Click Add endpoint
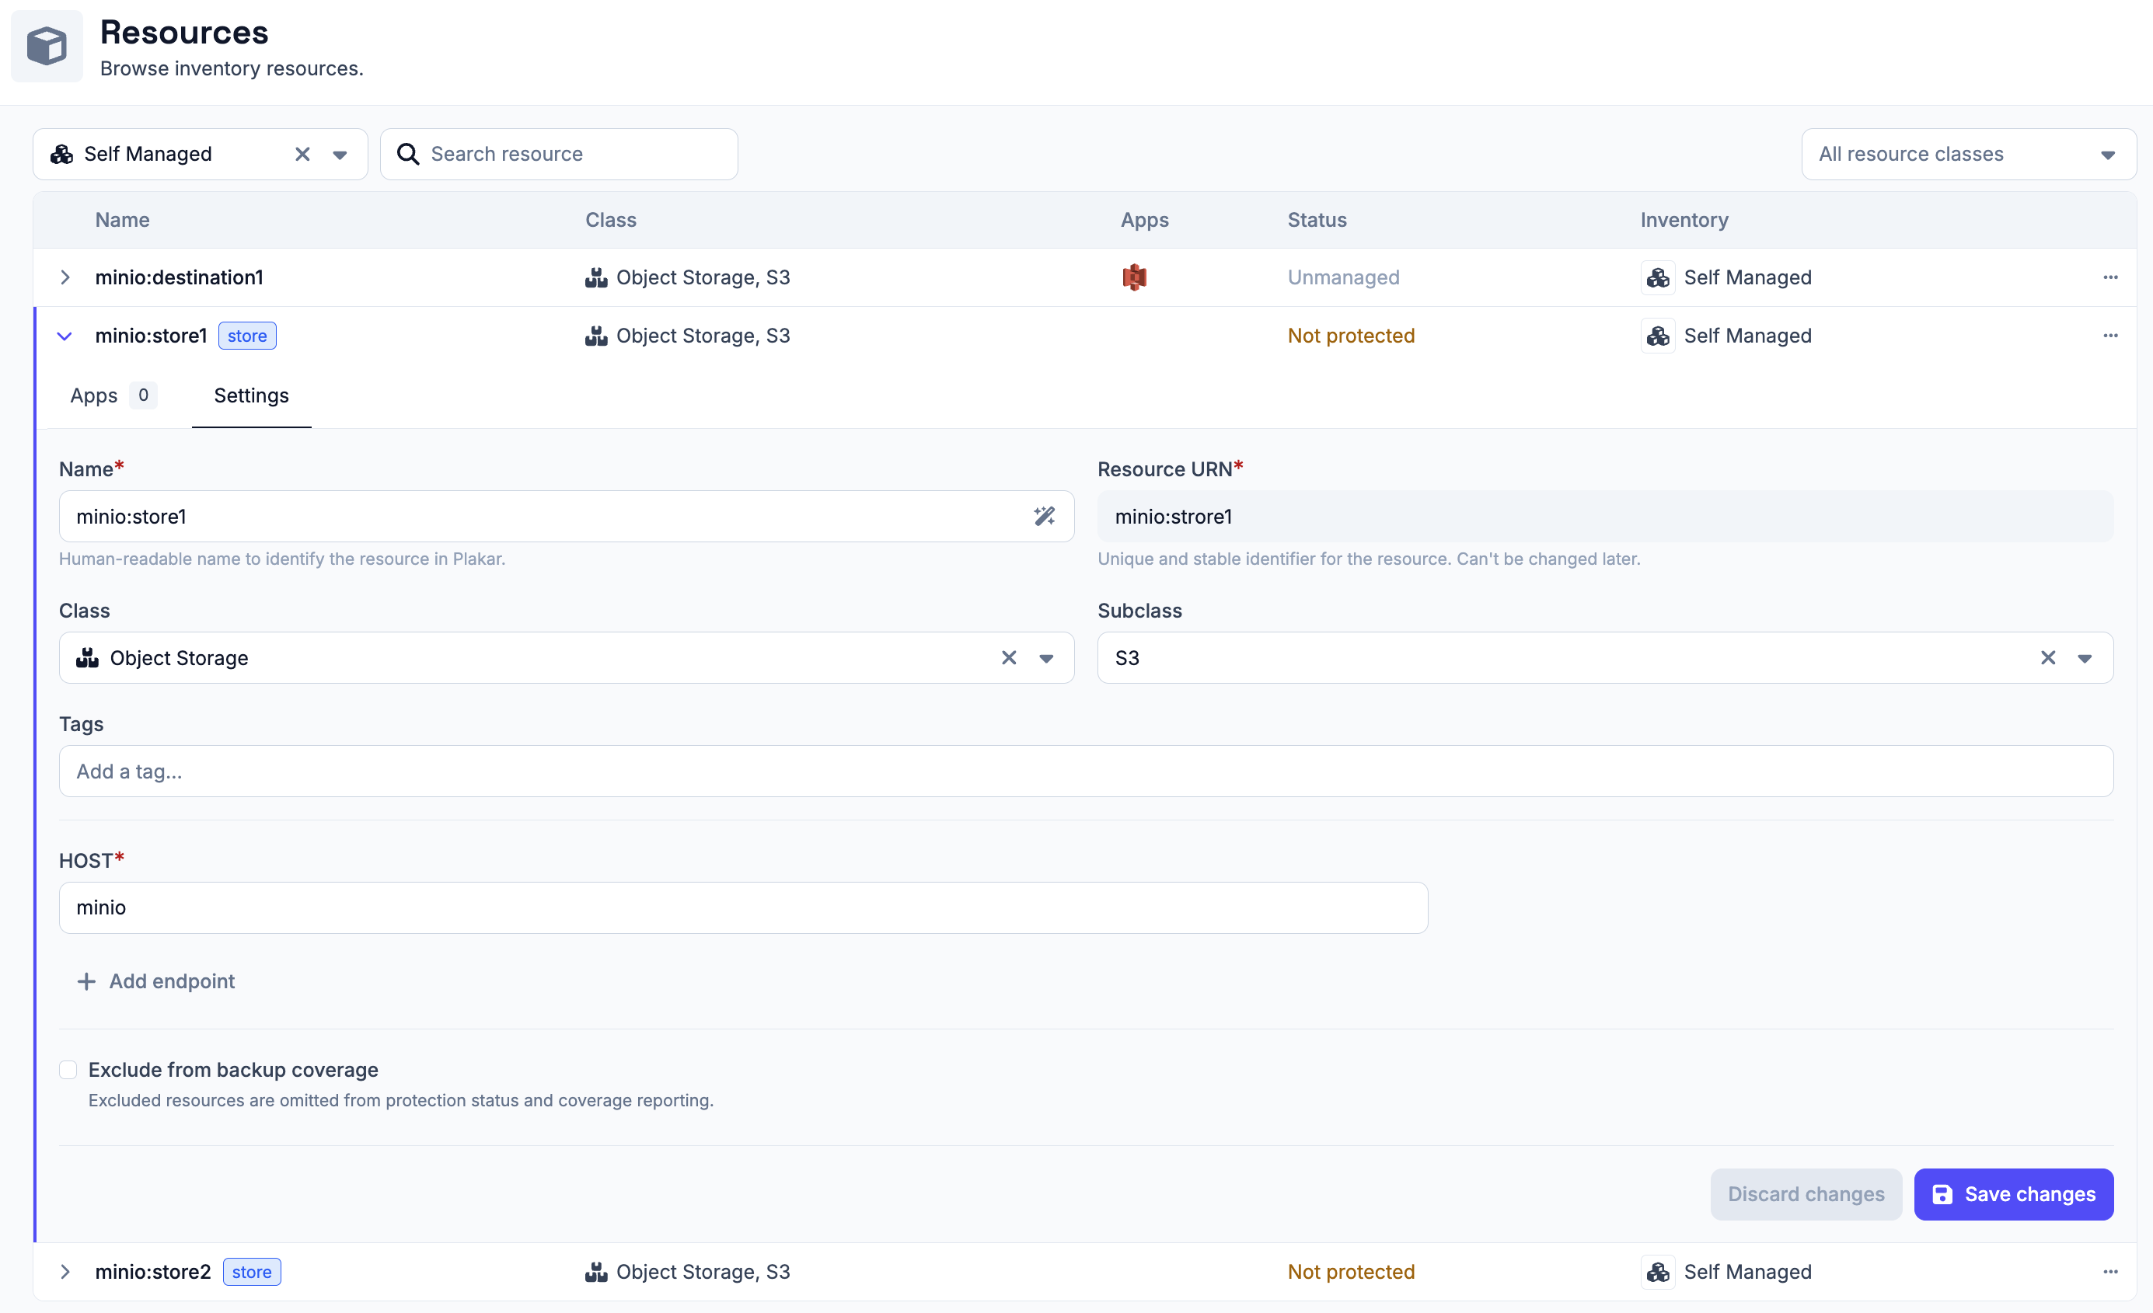The height and width of the screenshot is (1313, 2153). coord(155,981)
